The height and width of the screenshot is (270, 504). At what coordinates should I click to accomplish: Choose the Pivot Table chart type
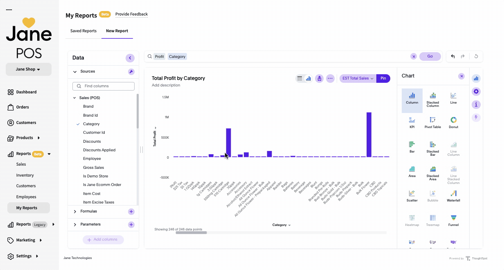pos(432,123)
